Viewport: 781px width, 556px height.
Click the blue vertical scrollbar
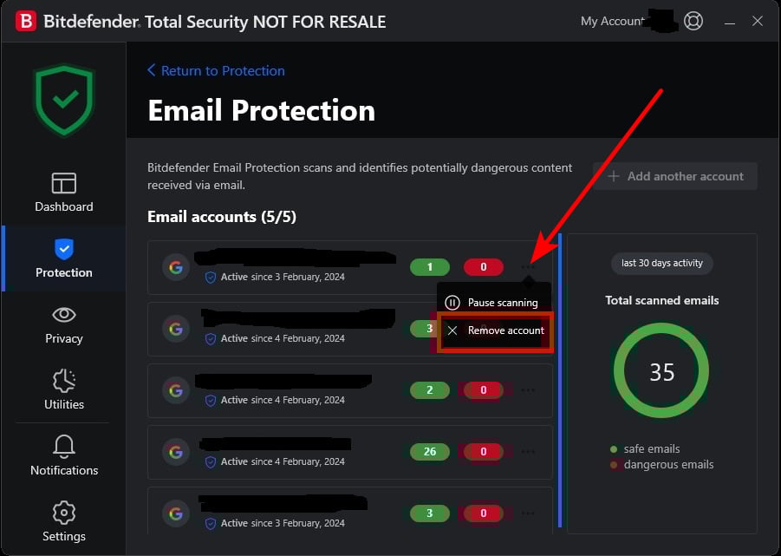[x=560, y=379]
